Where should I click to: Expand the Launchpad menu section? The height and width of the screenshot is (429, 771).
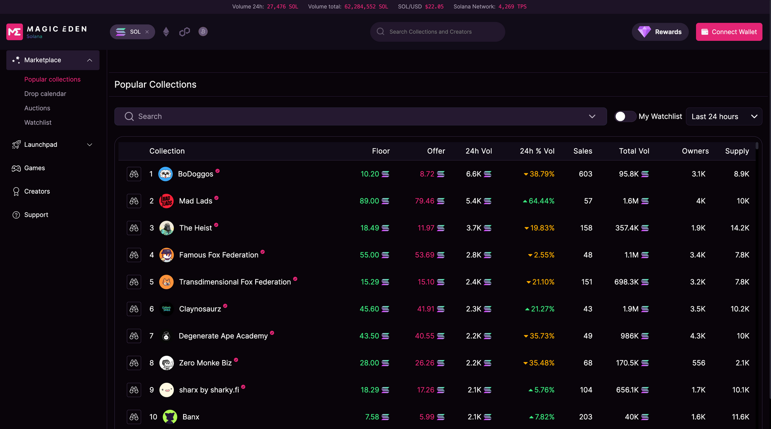(89, 145)
